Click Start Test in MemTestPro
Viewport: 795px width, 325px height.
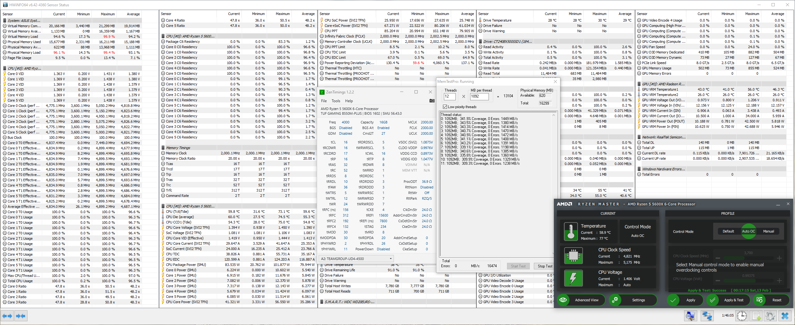pyautogui.click(x=518, y=266)
